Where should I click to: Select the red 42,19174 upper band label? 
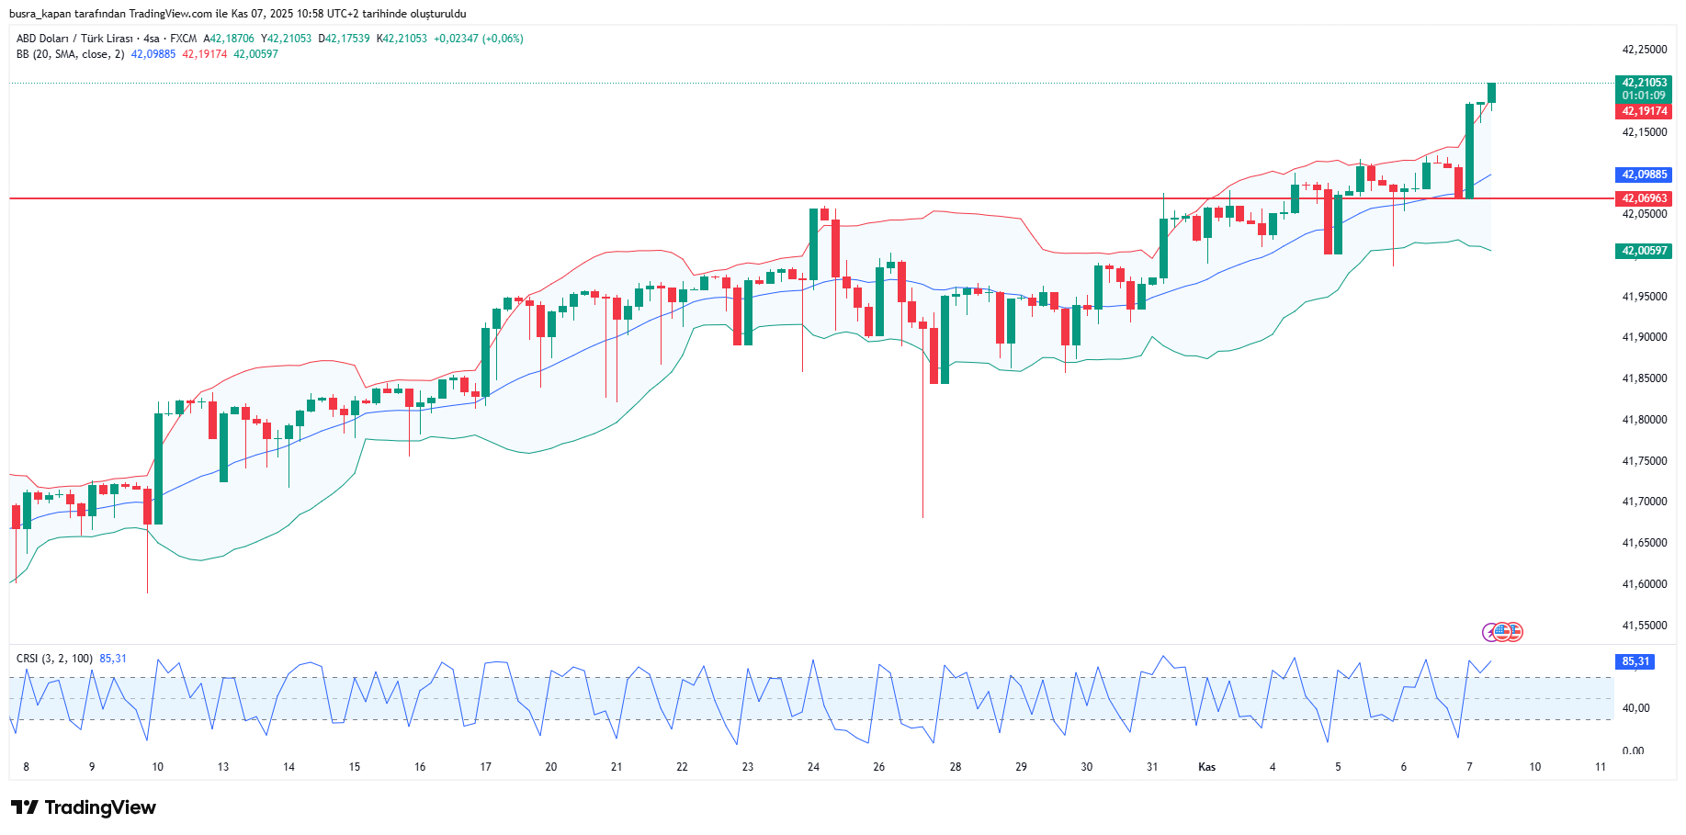click(1644, 111)
